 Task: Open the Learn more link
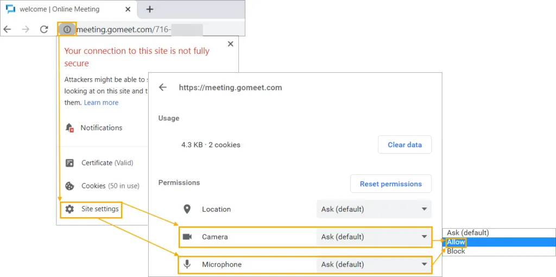101,103
